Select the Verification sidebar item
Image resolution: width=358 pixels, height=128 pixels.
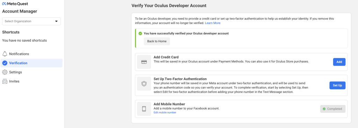(31, 63)
